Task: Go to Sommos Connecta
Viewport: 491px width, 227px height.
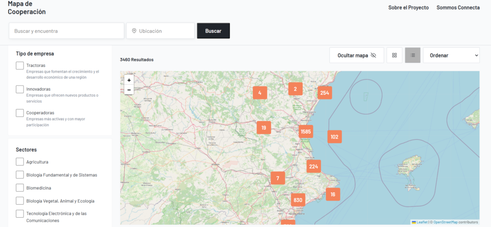Action: point(458,7)
